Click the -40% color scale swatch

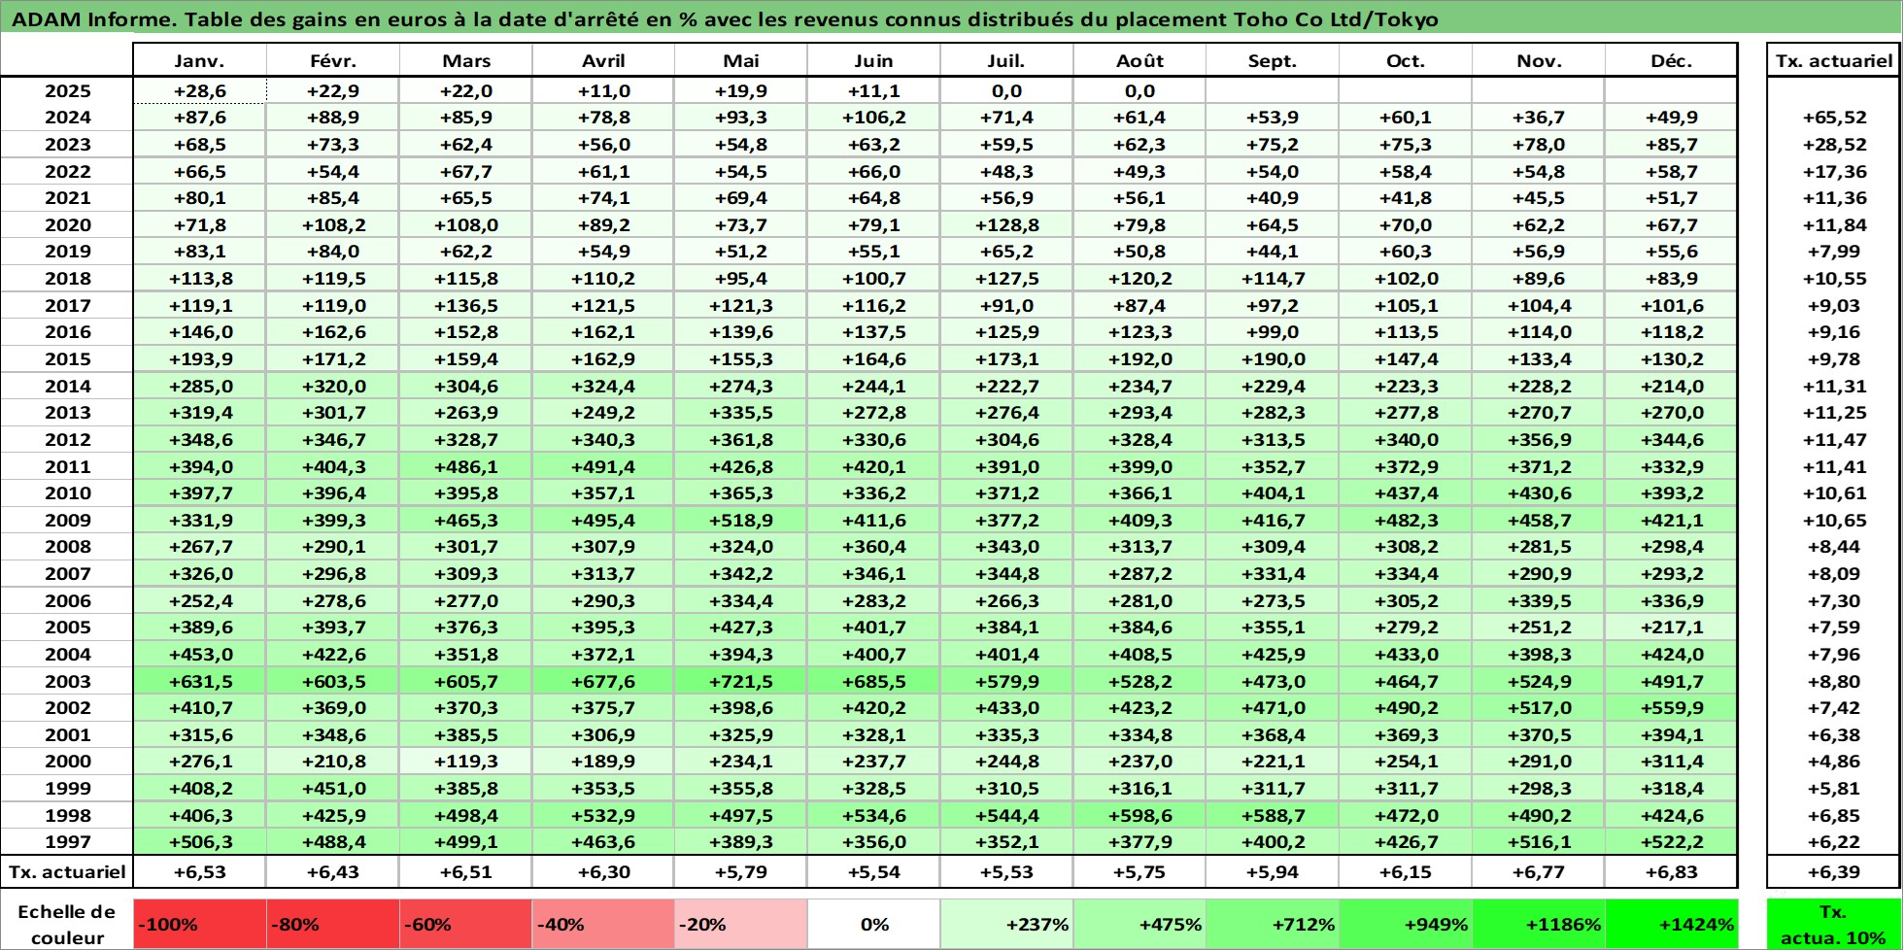pos(603,925)
